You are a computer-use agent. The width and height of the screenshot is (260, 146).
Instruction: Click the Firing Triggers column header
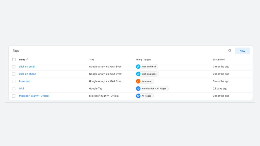(143, 60)
